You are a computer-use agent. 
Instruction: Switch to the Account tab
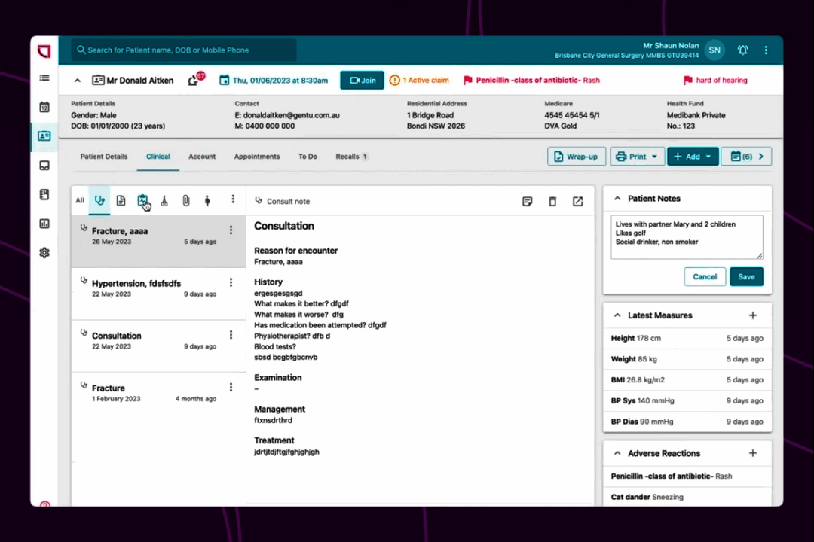pyautogui.click(x=201, y=156)
